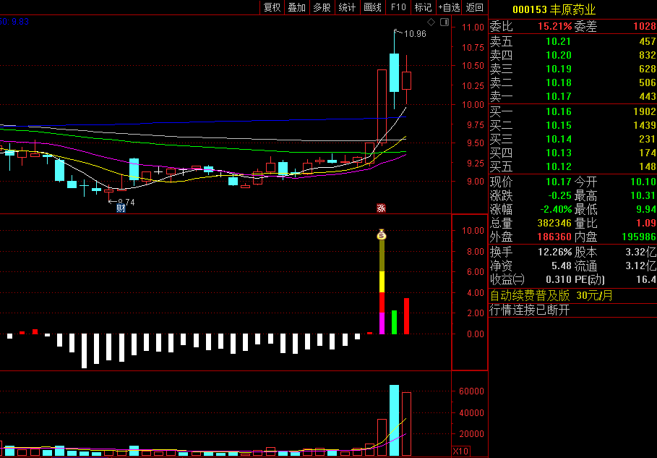
Task: Click the 涨幅 value -2.40%
Action: (x=555, y=209)
